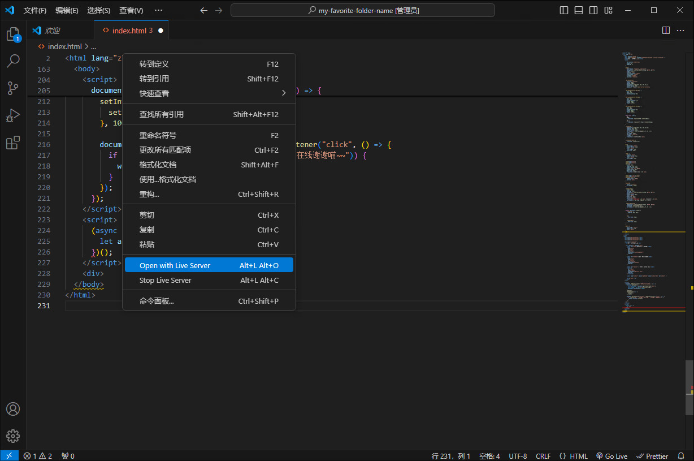
Task: Open the editor more actions menu
Action: point(680,30)
